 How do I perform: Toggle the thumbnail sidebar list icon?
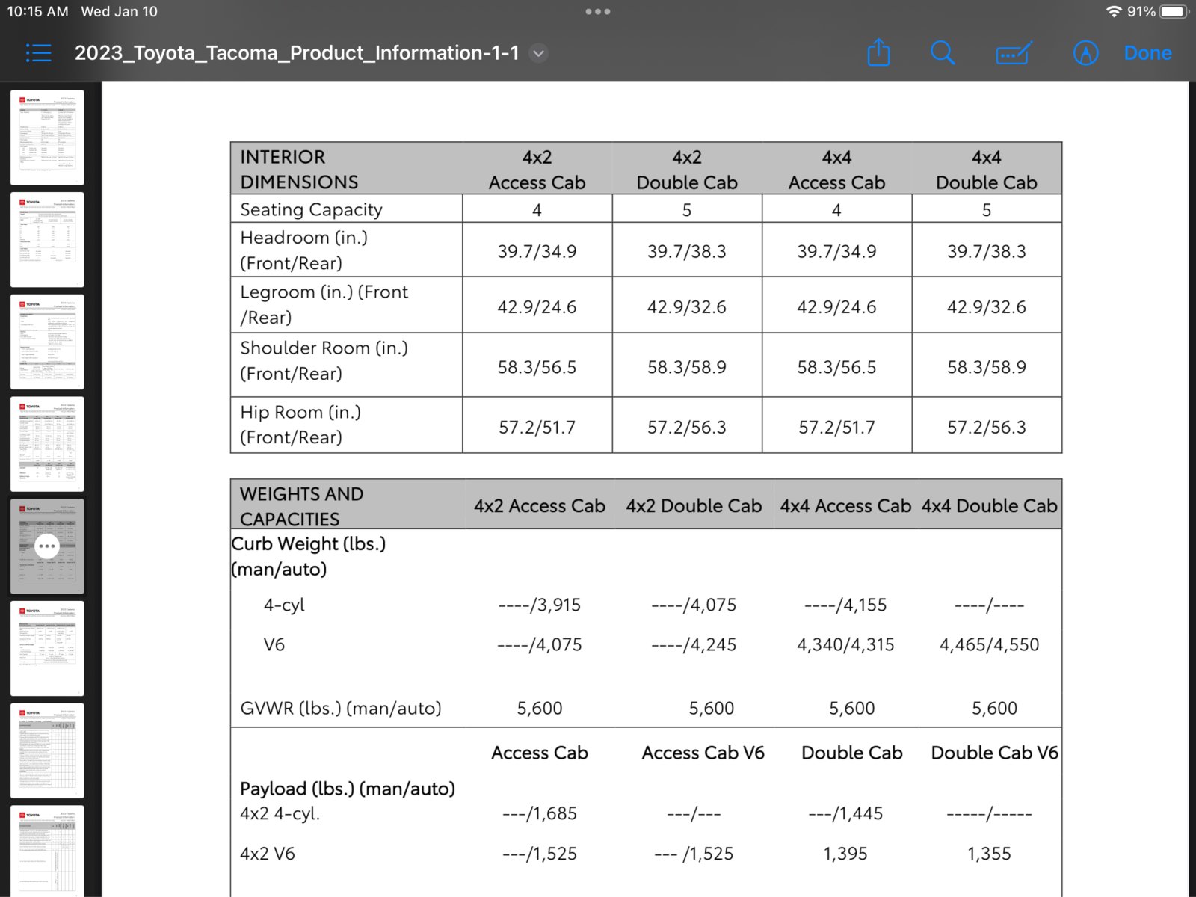click(38, 53)
